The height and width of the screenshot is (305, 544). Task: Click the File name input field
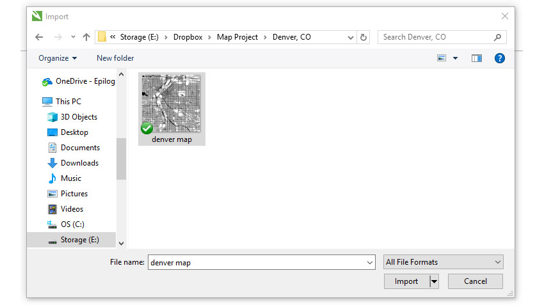pyautogui.click(x=256, y=262)
